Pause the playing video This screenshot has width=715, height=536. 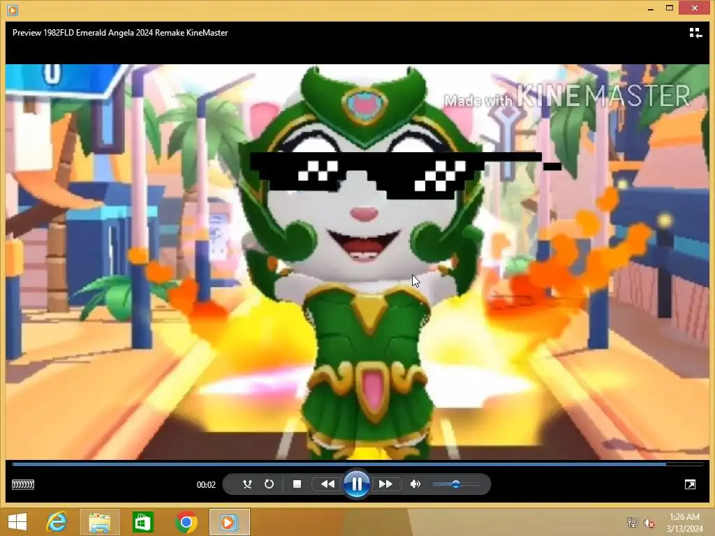coord(356,484)
